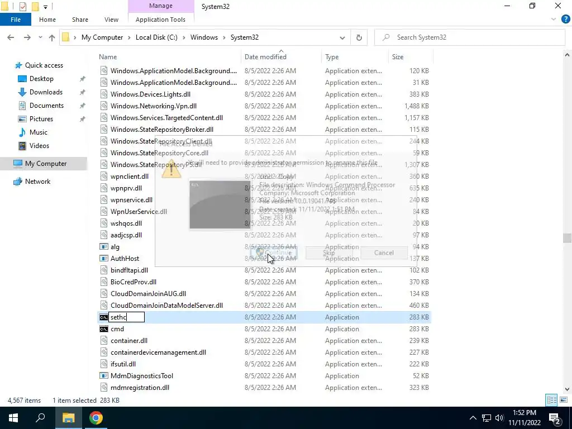Go forward with the forward arrow

click(27, 37)
